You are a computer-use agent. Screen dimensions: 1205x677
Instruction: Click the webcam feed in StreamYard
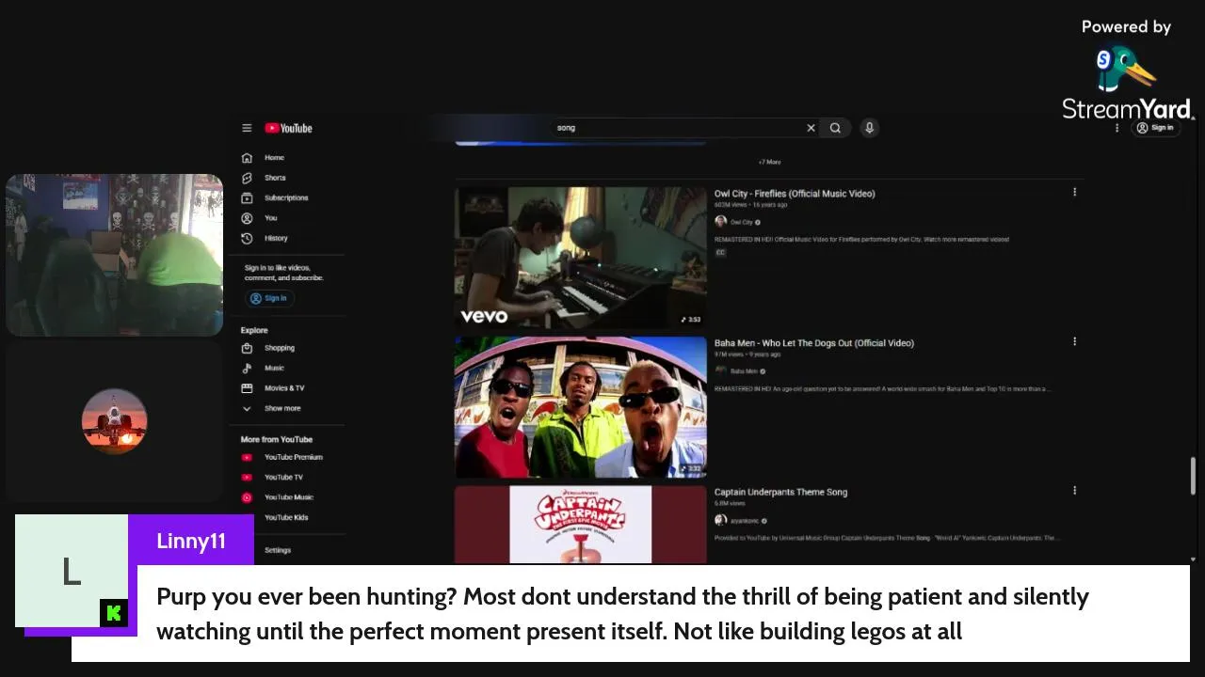[115, 255]
